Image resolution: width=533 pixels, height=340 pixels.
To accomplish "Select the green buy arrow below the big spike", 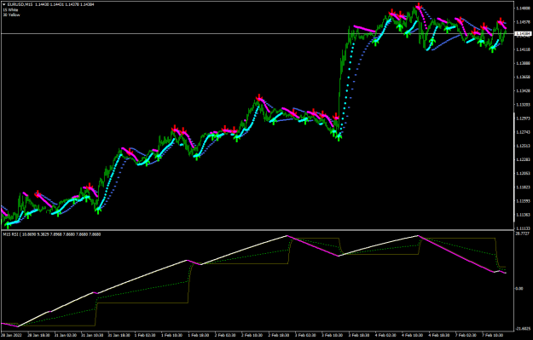I will pos(339,137).
